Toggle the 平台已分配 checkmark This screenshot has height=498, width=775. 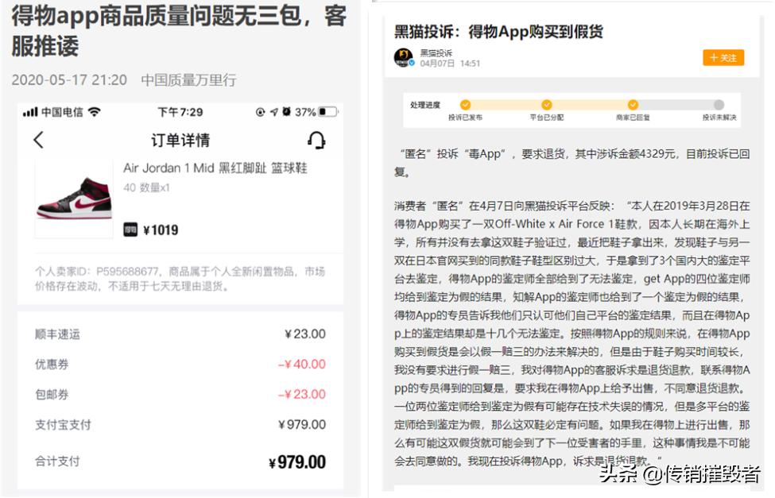click(546, 104)
